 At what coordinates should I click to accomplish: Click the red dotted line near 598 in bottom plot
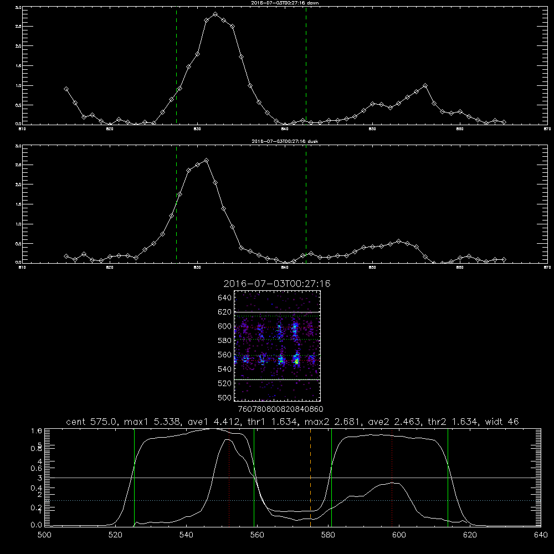tap(392, 478)
